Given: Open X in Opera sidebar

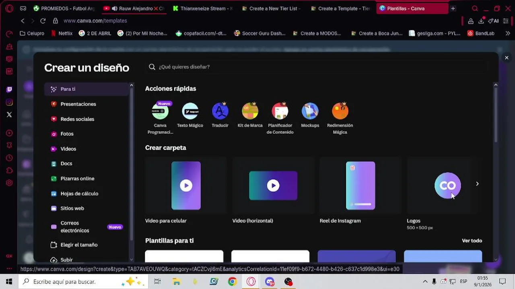Looking at the screenshot, I should pyautogui.click(x=9, y=115).
